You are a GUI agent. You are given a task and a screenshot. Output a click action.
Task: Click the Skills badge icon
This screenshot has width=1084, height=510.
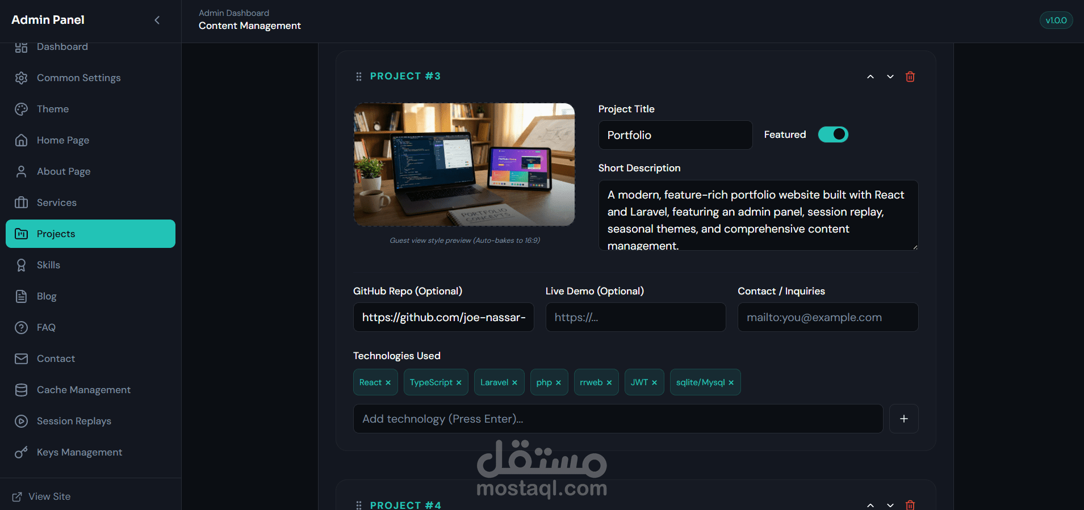(21, 265)
